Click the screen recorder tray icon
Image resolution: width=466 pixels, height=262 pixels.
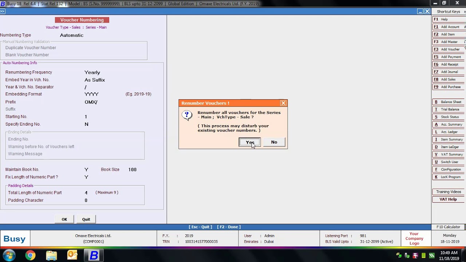[415, 255]
